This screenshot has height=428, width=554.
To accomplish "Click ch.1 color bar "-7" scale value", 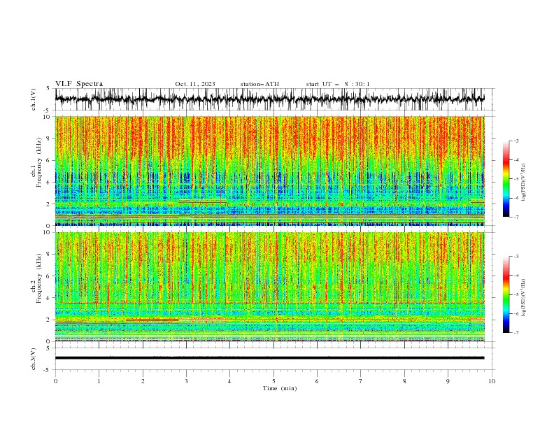I will point(516,217).
